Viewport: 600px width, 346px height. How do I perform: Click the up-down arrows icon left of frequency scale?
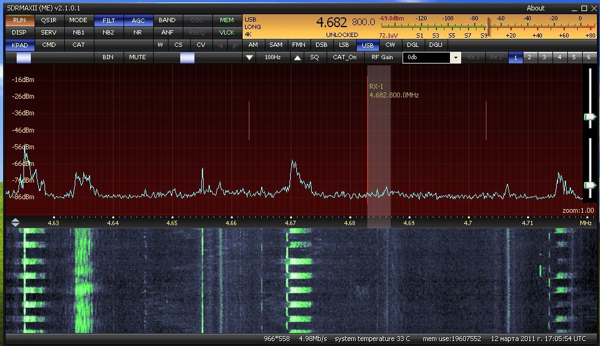click(x=15, y=223)
